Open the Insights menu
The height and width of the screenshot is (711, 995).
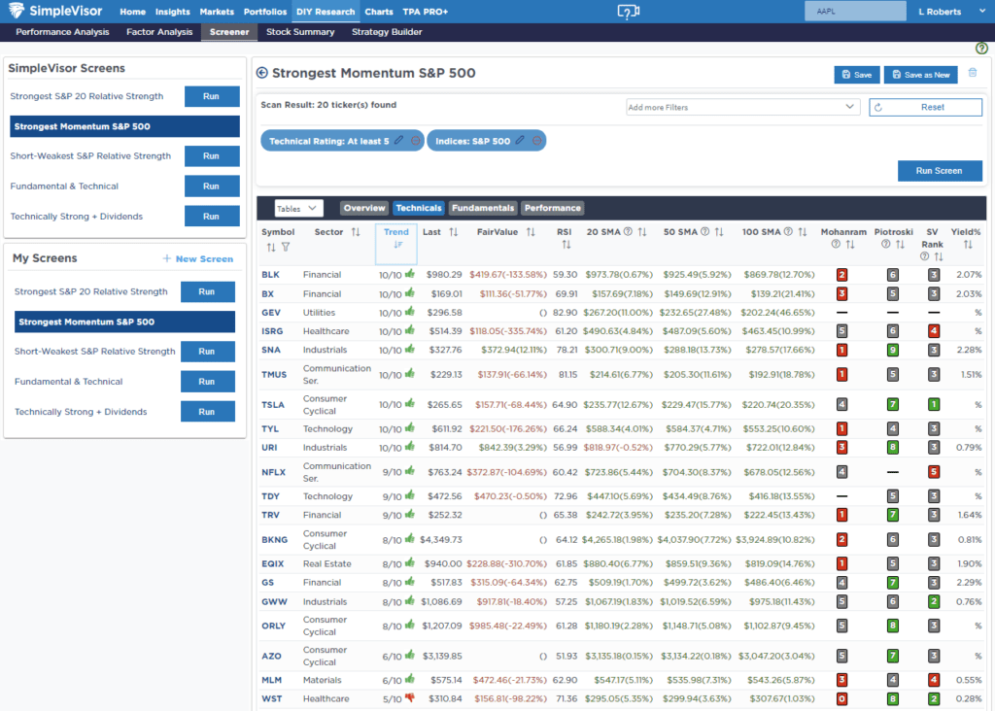tap(173, 12)
